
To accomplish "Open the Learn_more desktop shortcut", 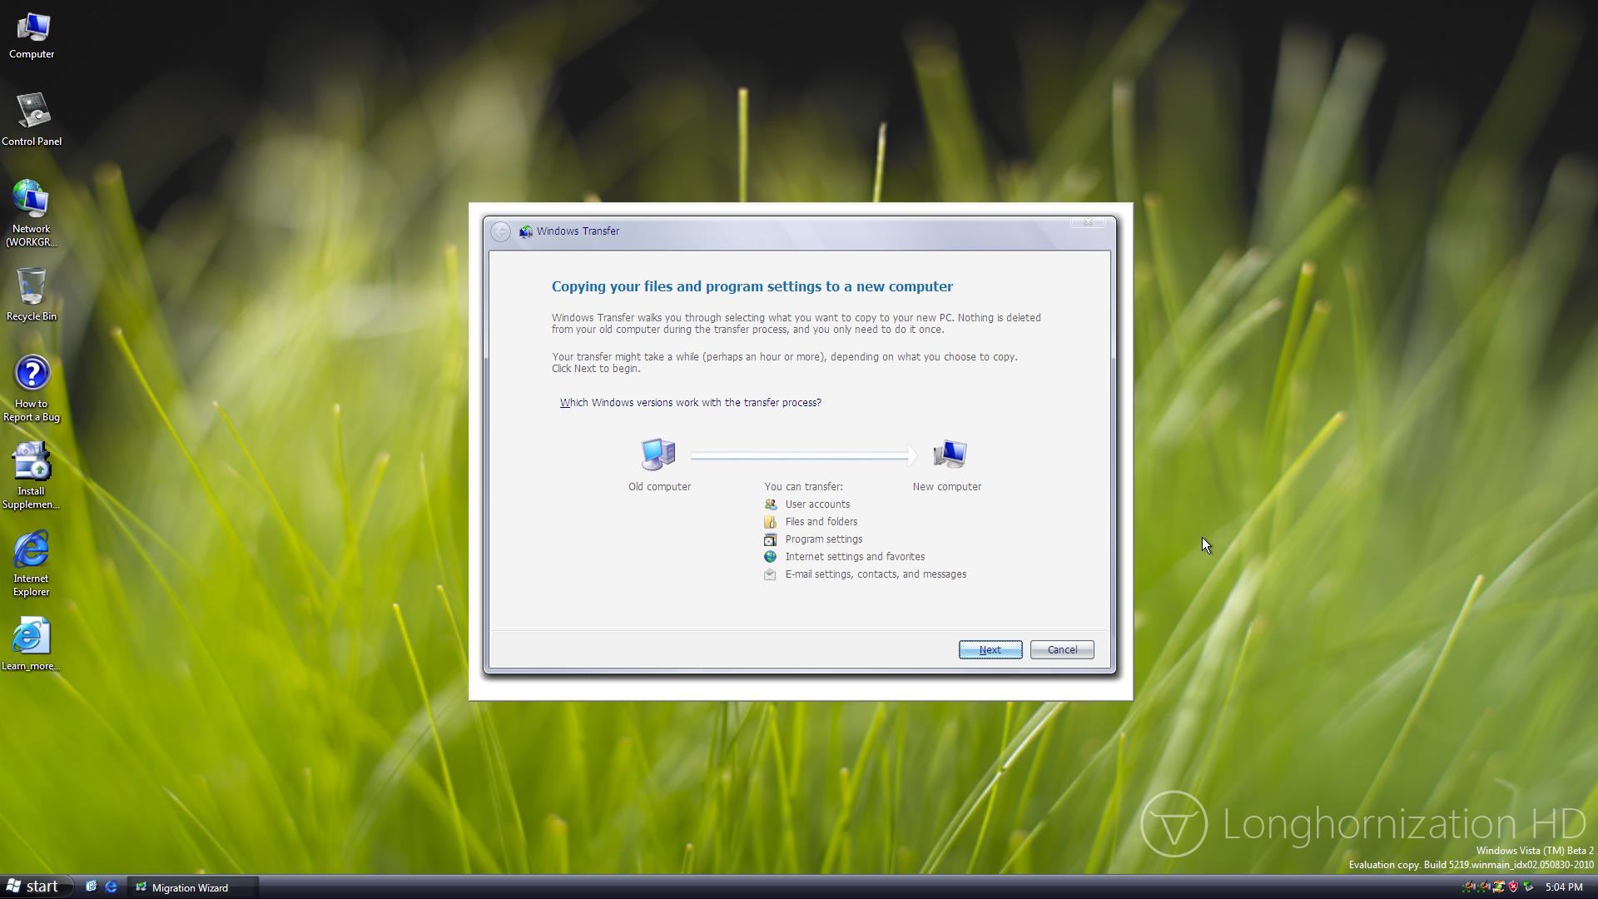I will click(x=31, y=637).
